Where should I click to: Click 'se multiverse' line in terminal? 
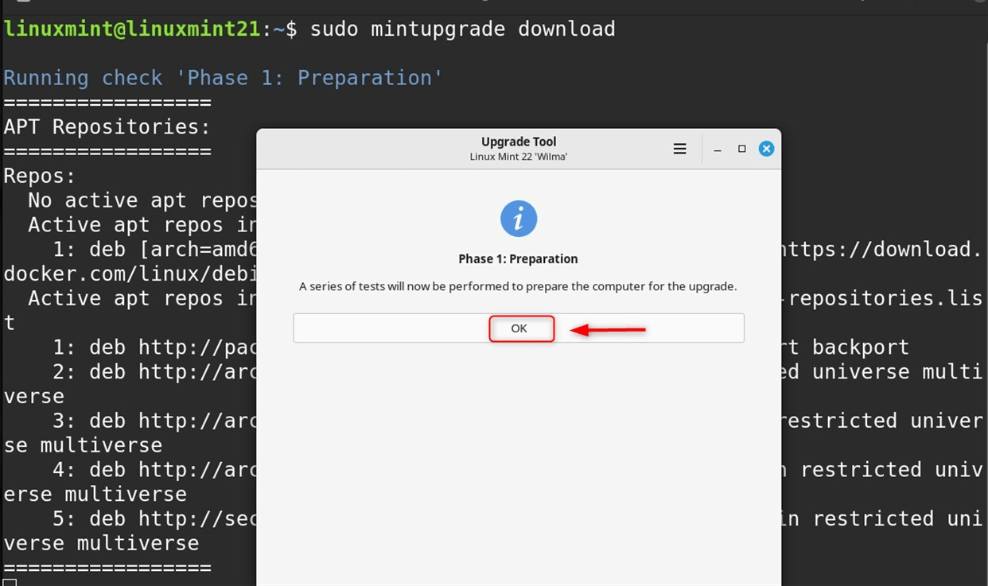click(x=83, y=445)
